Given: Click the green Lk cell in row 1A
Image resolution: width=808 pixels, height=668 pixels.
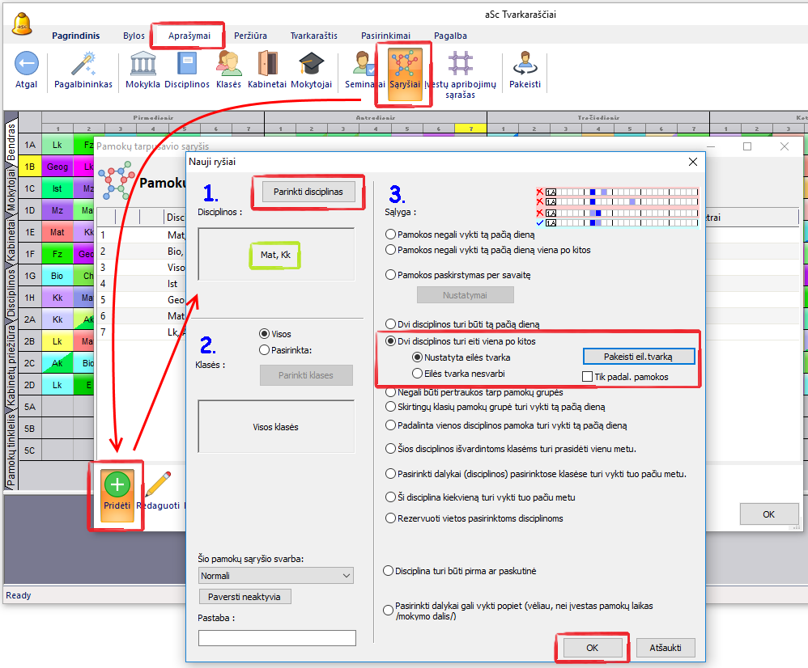Looking at the screenshot, I should point(57,145).
